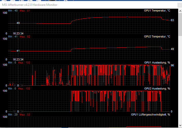This screenshot has width=182, height=128.
Task: Click 'Min : 0' of GPU2 Auslastung
Action: pos(12,88)
